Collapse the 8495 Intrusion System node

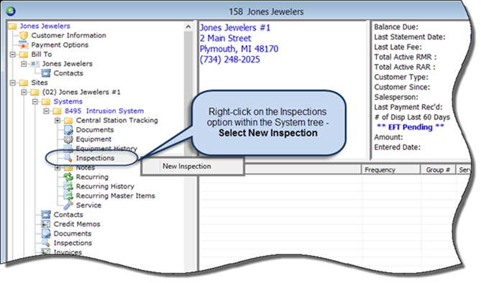coord(46,111)
